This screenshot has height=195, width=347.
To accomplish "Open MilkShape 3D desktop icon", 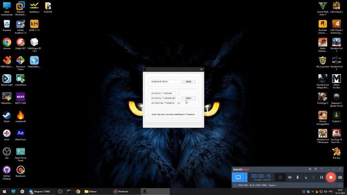I will click(34, 45).
